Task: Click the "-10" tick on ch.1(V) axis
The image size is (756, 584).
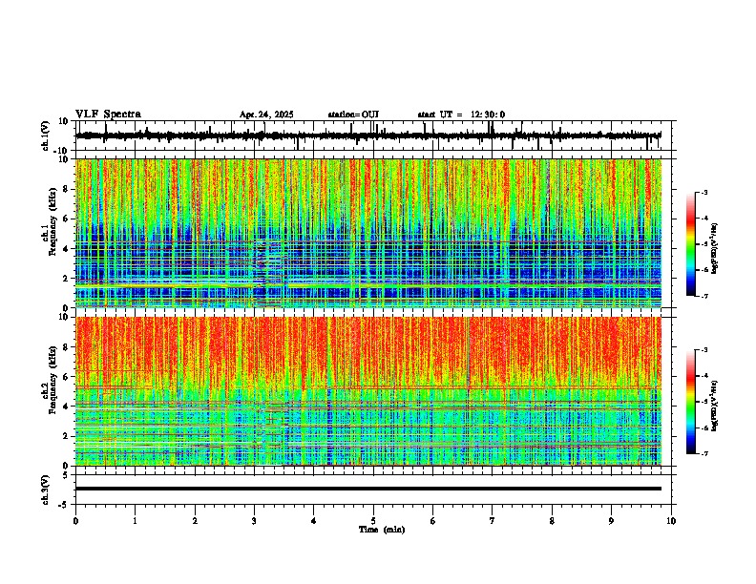Action: 62,151
